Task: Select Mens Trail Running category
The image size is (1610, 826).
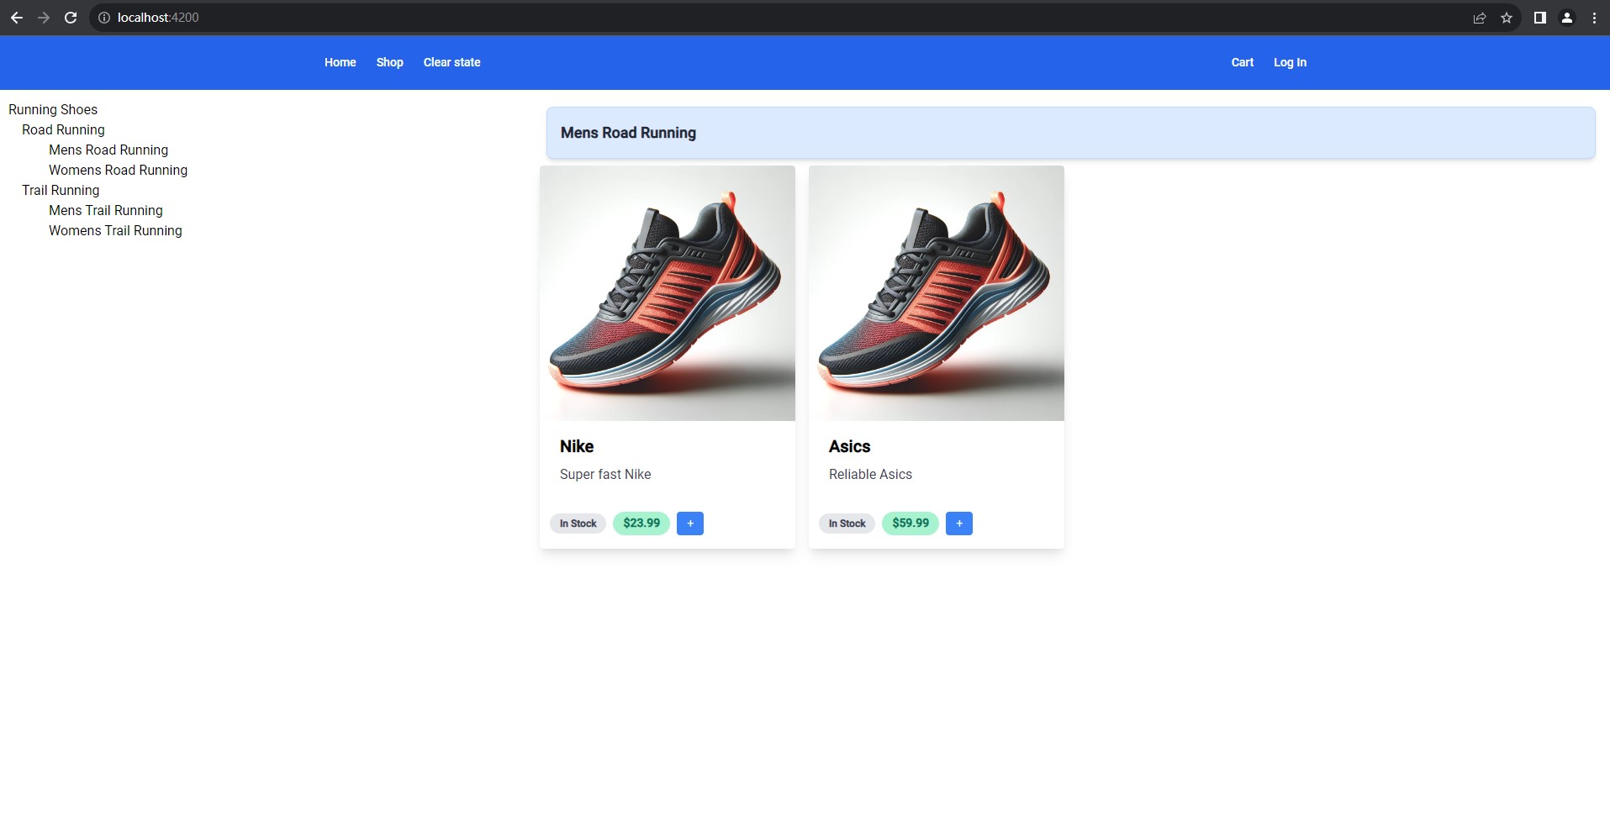Action: tap(106, 210)
